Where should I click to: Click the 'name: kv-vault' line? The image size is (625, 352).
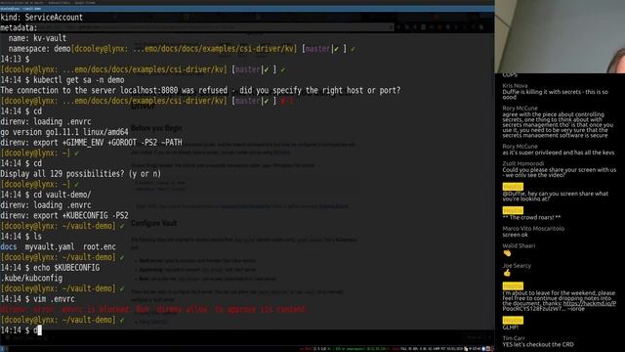pyautogui.click(x=37, y=38)
